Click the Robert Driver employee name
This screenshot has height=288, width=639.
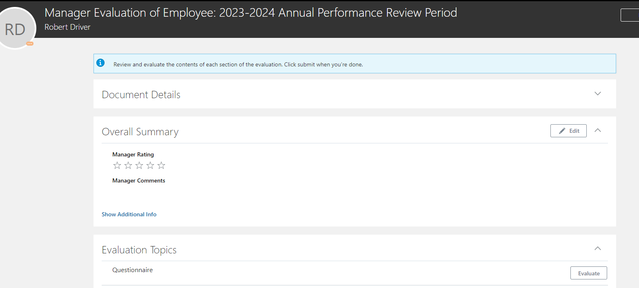click(x=67, y=27)
